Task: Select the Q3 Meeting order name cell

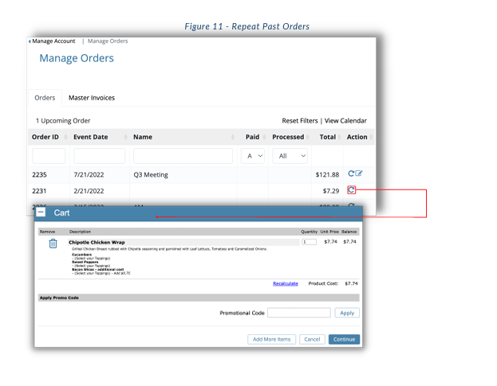Action: (x=151, y=174)
